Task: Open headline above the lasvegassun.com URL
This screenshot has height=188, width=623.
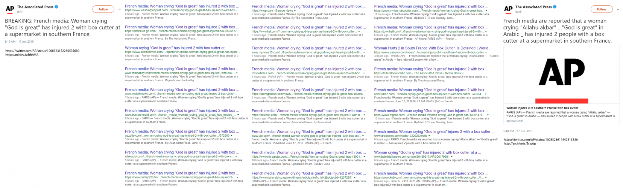Action: (308, 90)
